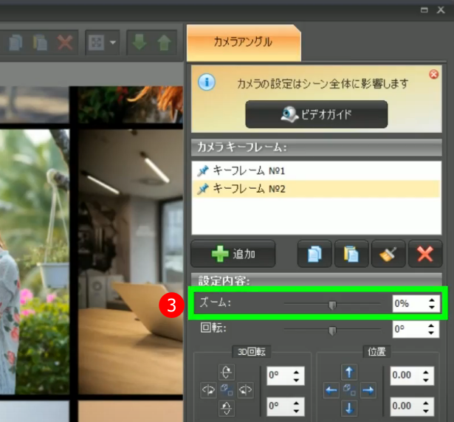Viewport: 454px width, 422px height.
Task: Close the camera info message banner
Action: pyautogui.click(x=433, y=75)
